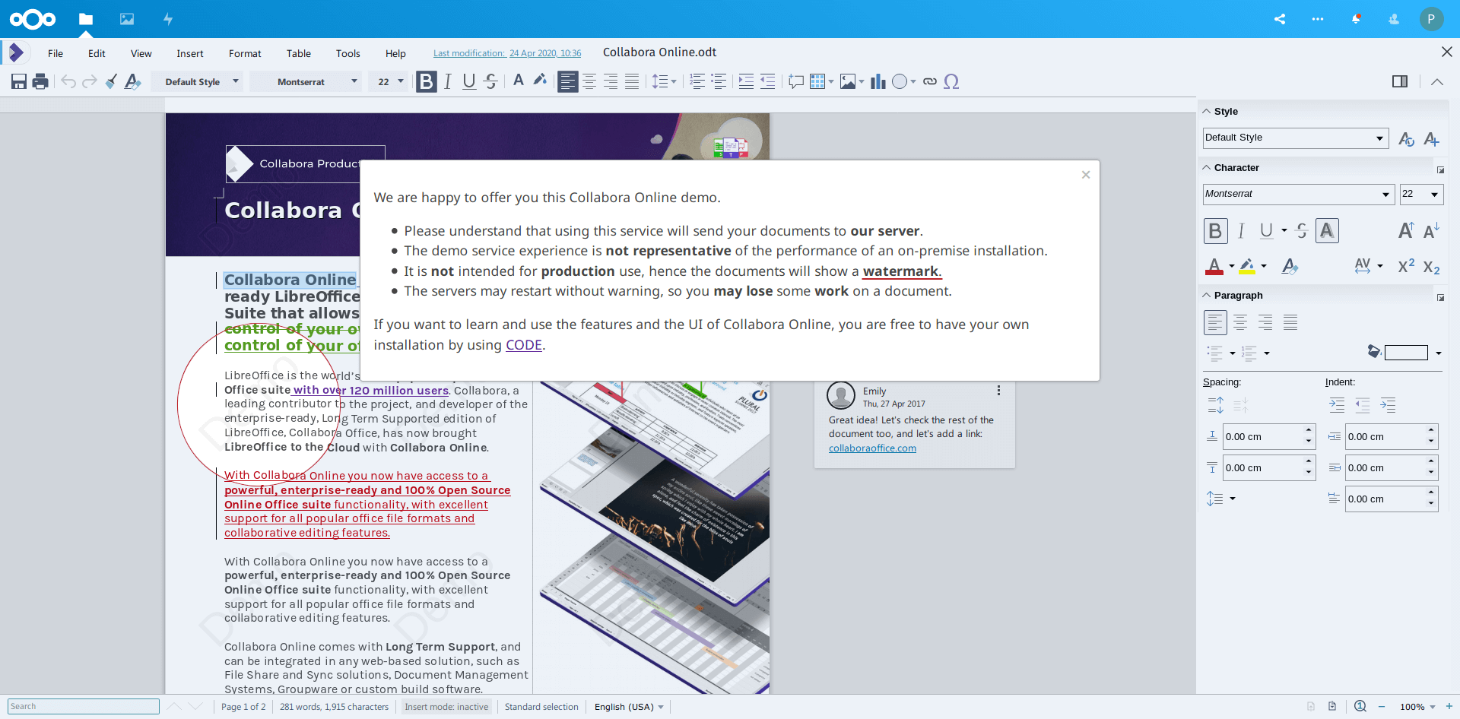Toggle strikethrough formatting in the toolbar
Image resolution: width=1460 pixels, height=719 pixels.
(490, 81)
